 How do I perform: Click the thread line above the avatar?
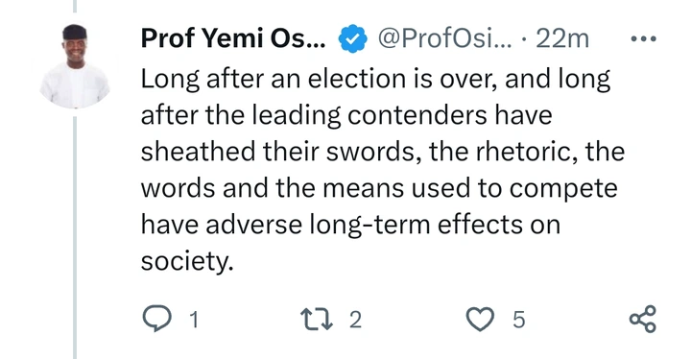point(75,6)
